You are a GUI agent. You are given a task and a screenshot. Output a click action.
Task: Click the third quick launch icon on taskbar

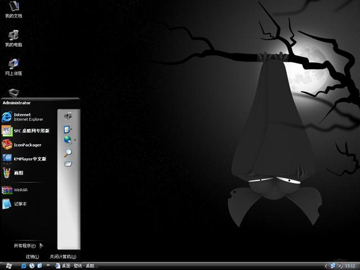[x=39, y=266]
